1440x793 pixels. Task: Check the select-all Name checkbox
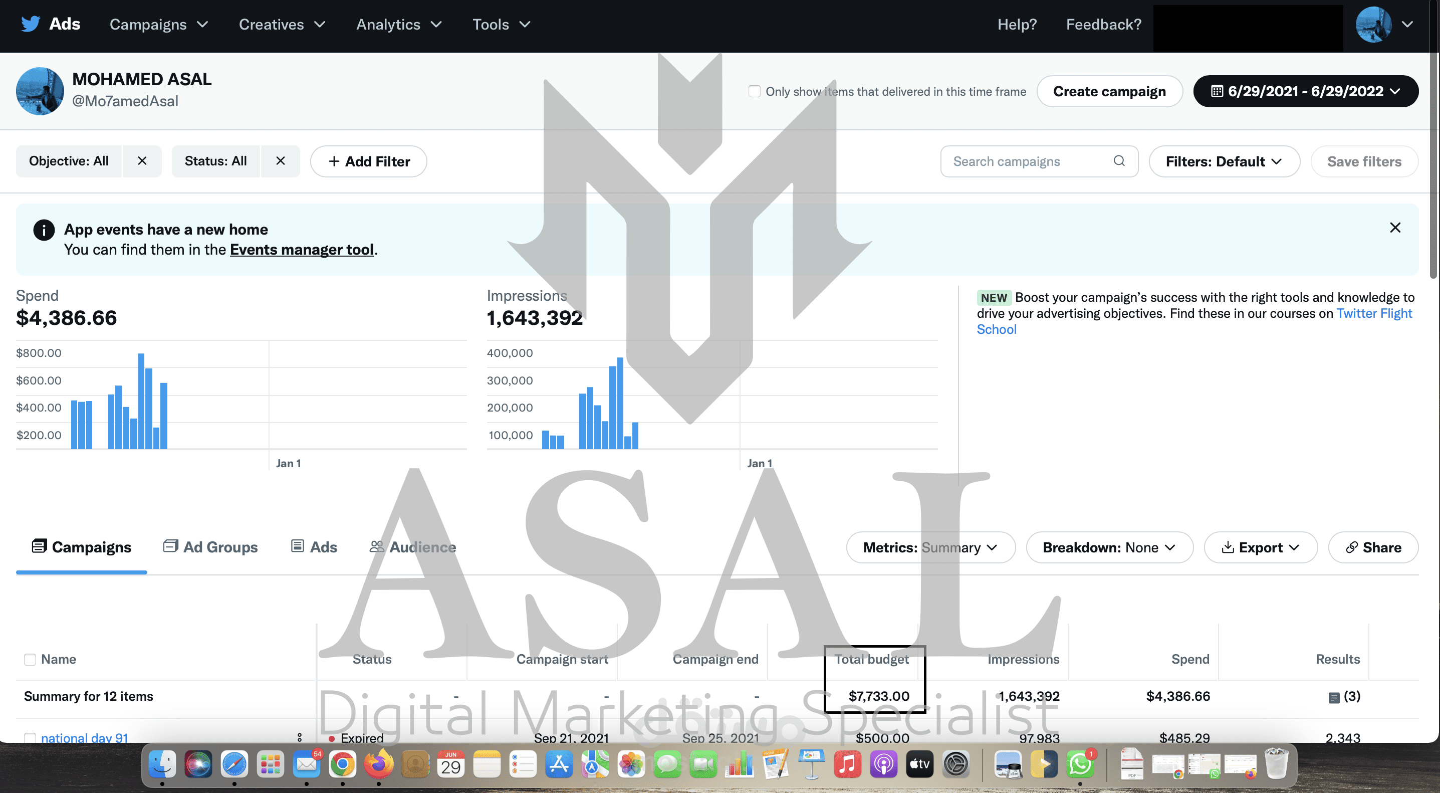(x=30, y=659)
